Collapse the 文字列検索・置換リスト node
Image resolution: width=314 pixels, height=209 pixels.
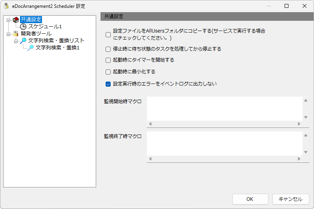(x=16, y=41)
